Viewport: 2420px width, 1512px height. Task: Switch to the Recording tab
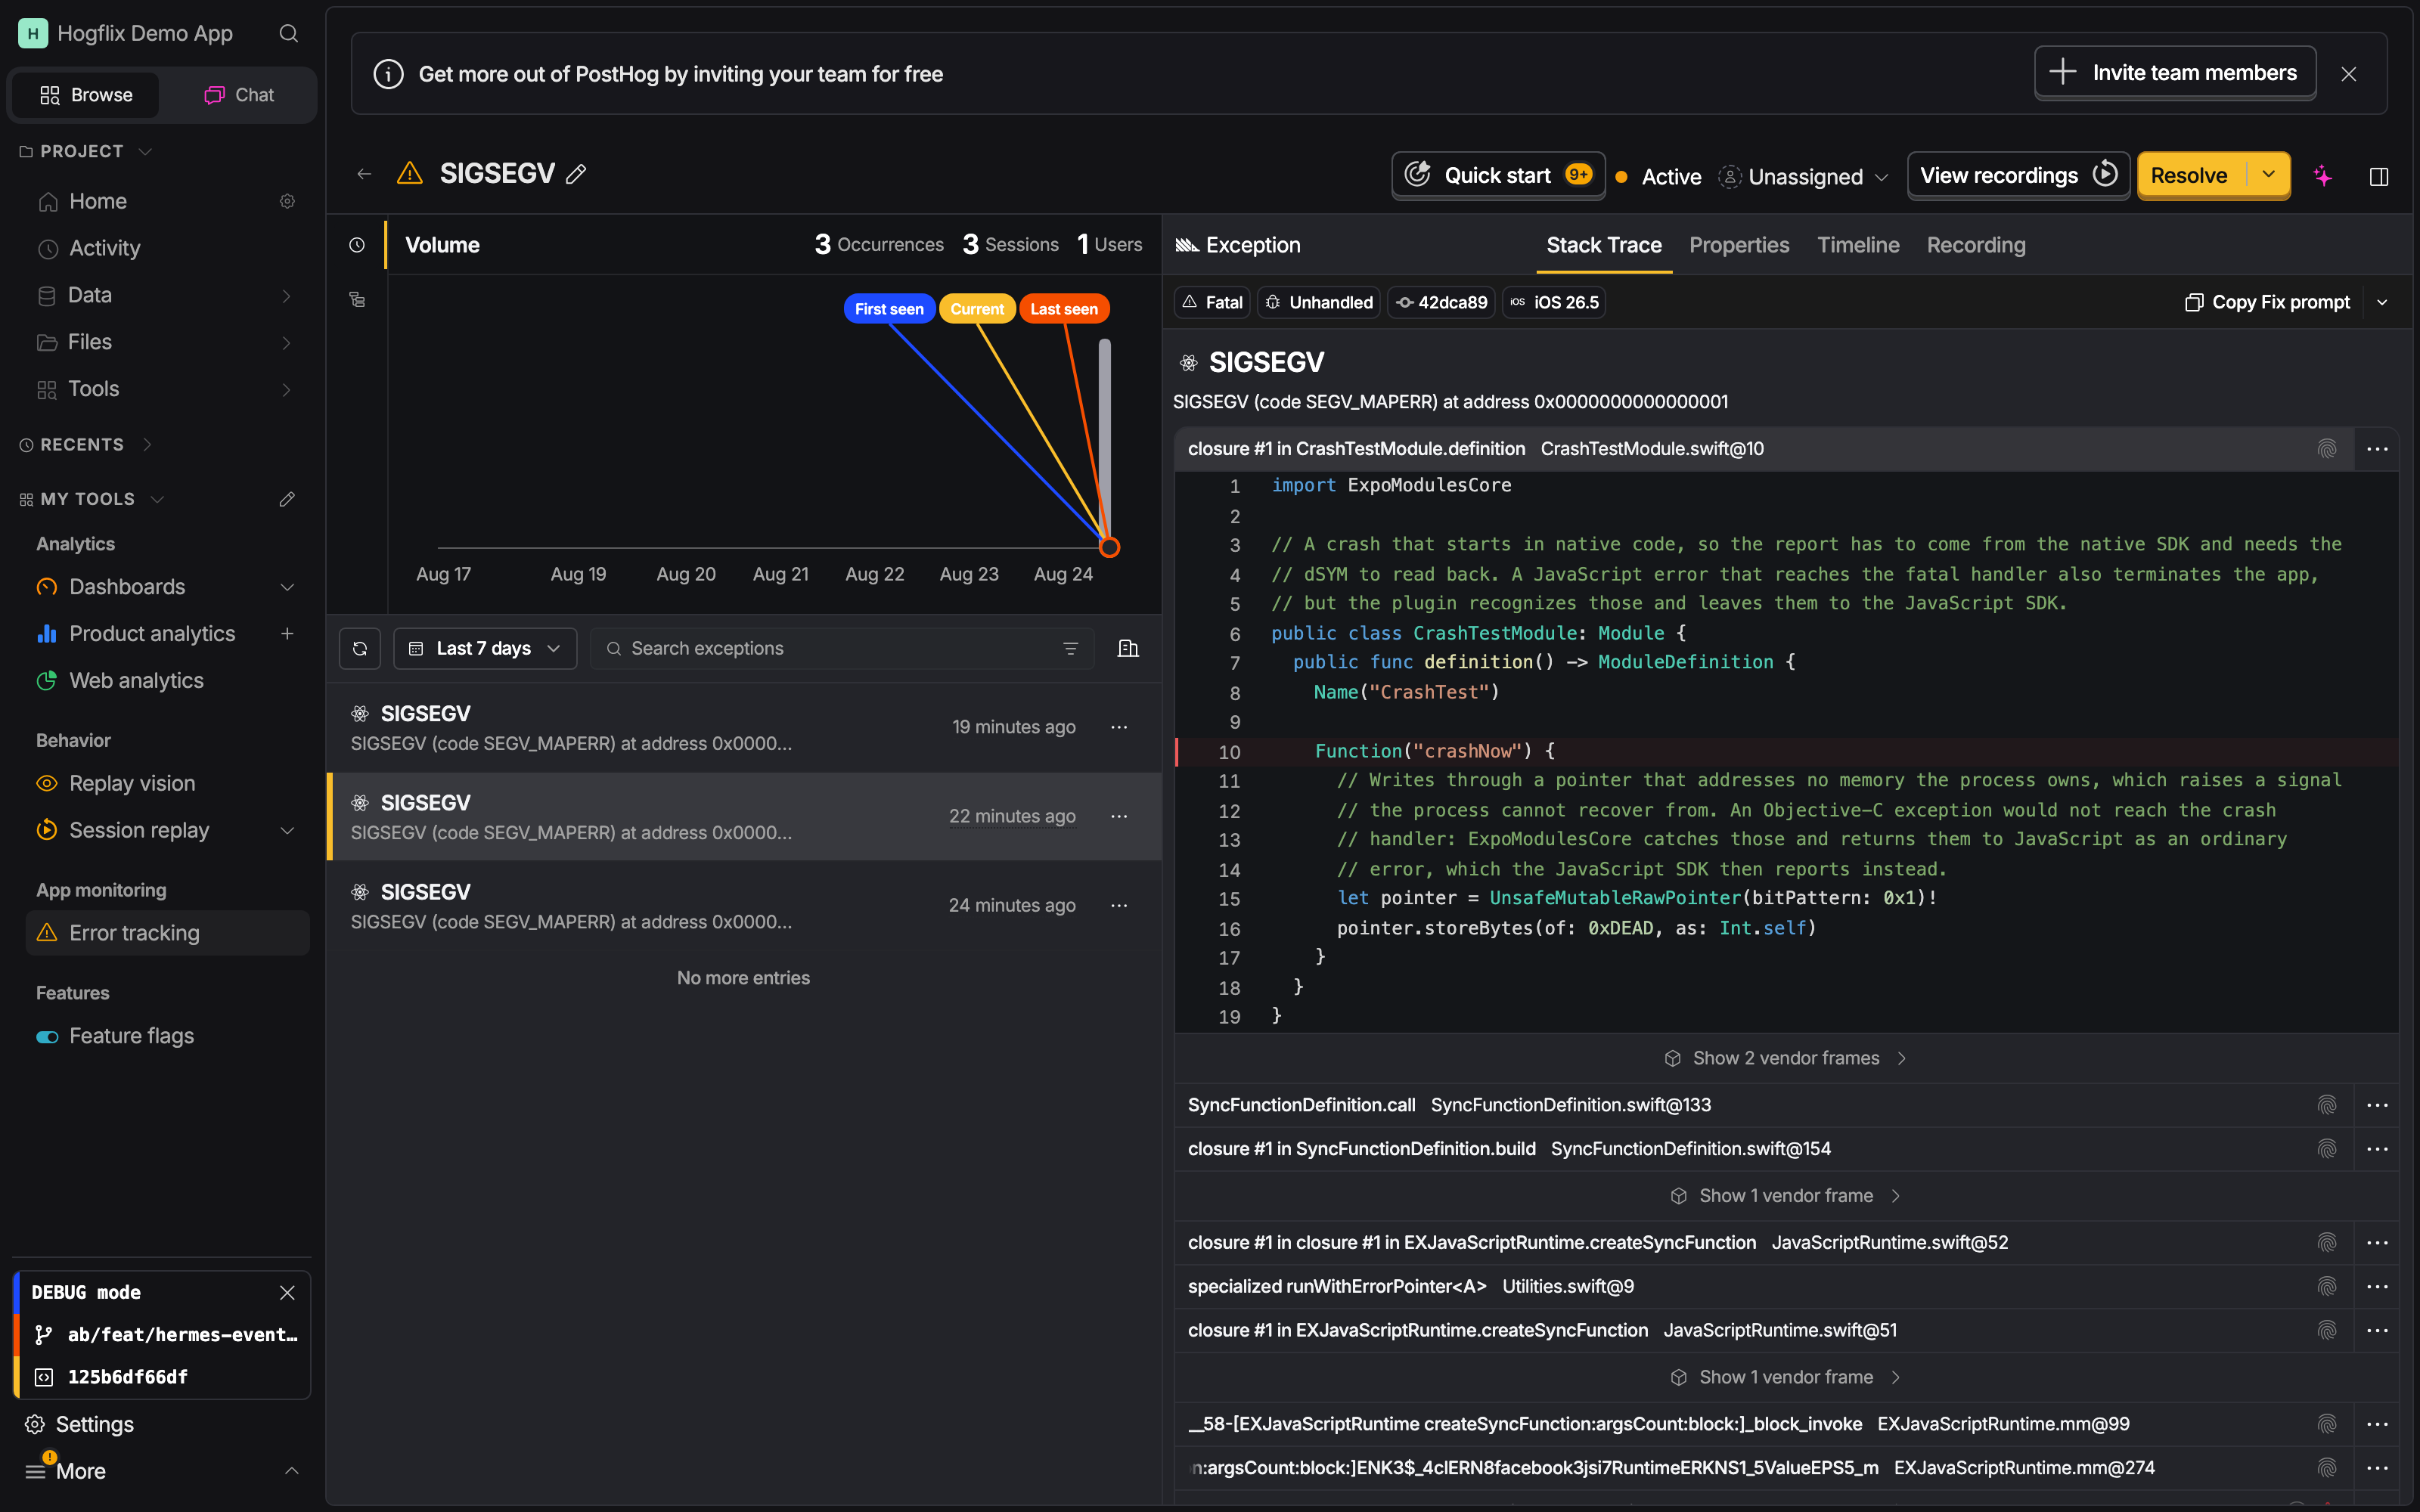[1976, 245]
